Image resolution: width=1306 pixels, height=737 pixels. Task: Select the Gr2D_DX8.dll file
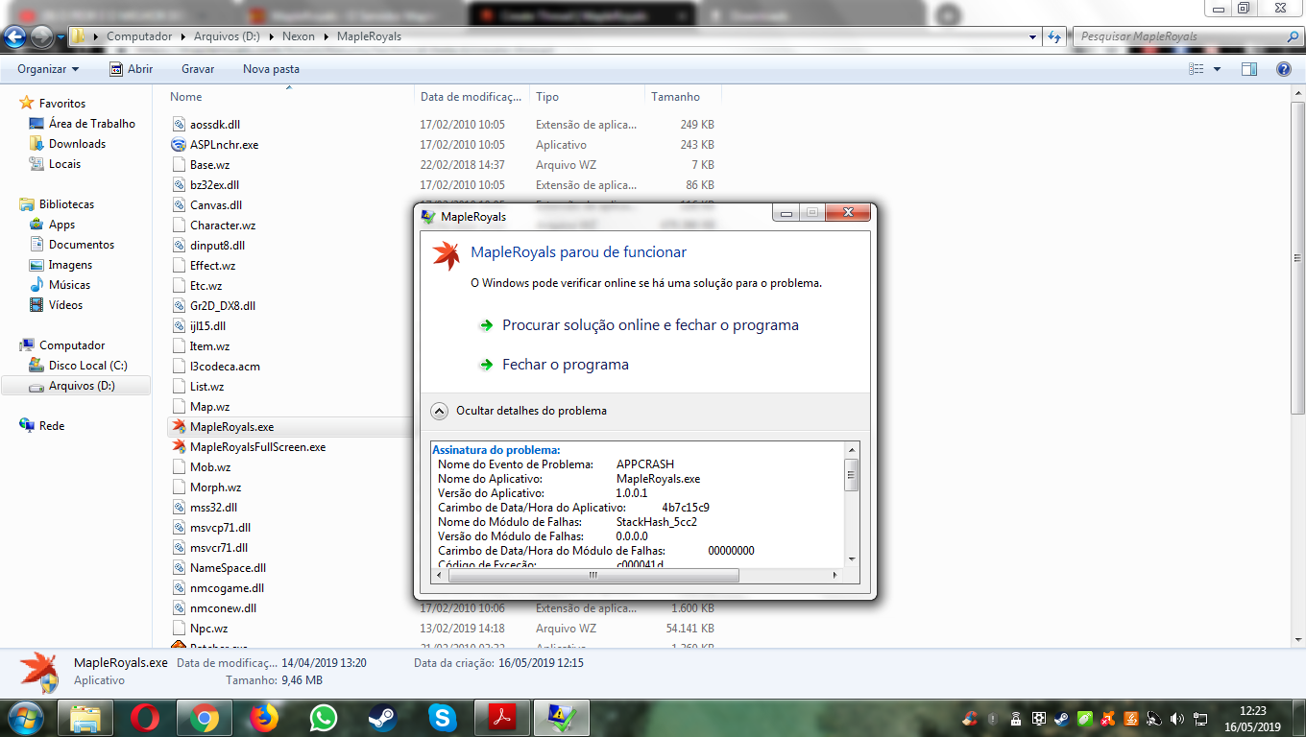(x=222, y=306)
